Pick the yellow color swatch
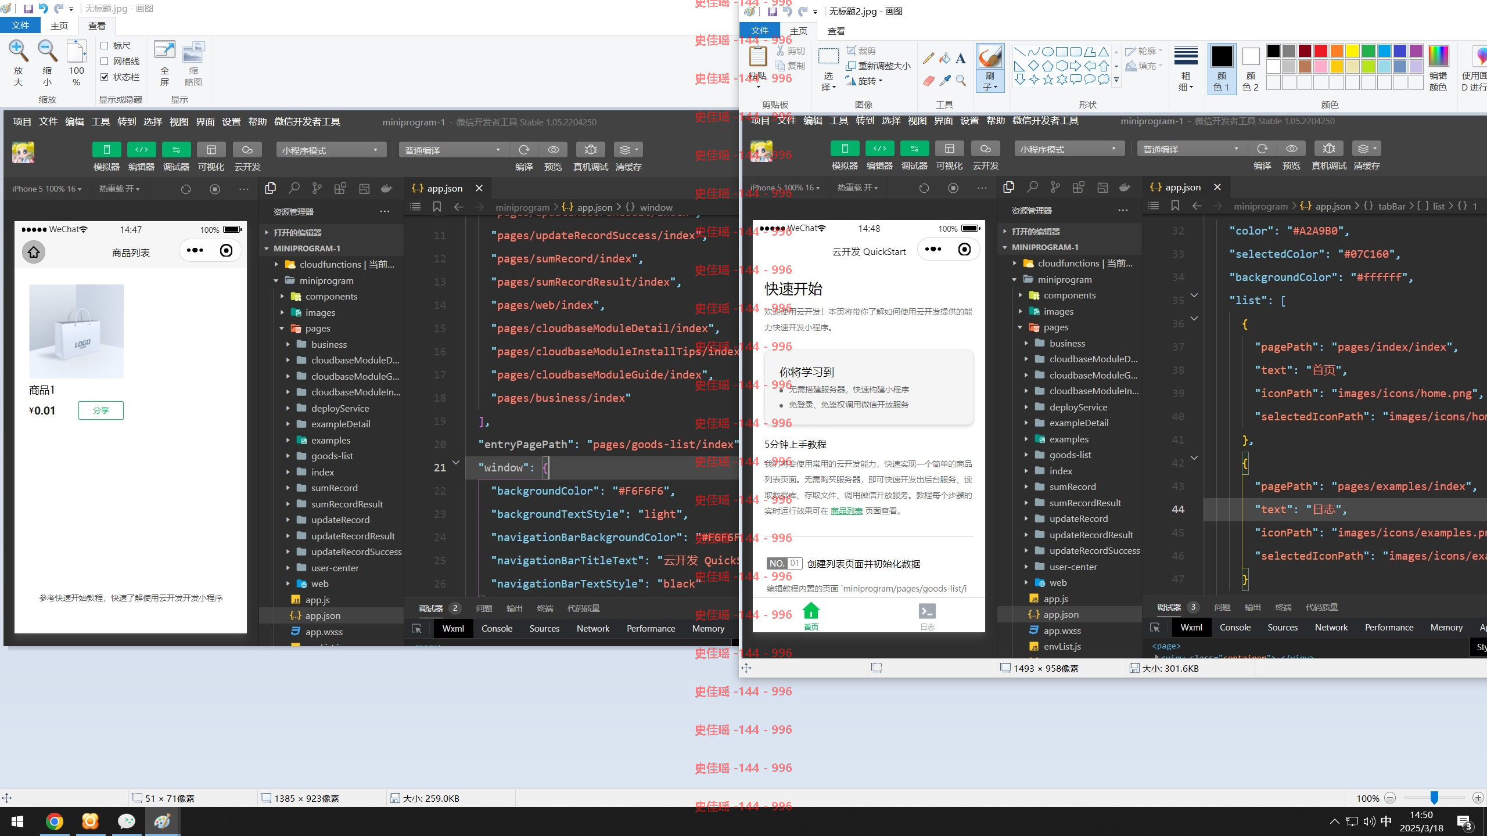The height and width of the screenshot is (836, 1487). pos(1352,51)
